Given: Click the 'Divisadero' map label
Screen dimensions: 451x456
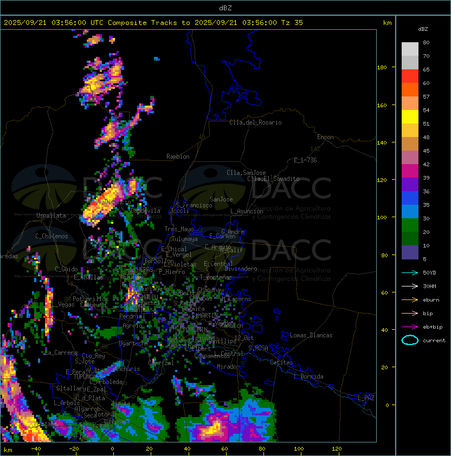Looking at the screenshot, I should pyautogui.click(x=241, y=269).
